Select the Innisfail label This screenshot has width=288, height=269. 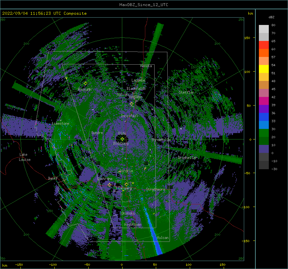click(x=129, y=116)
